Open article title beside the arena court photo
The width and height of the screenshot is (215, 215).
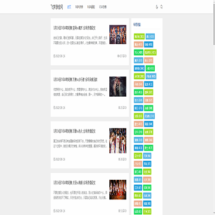[75, 183]
